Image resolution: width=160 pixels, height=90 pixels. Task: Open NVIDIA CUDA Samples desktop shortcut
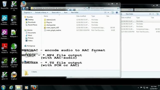(14, 20)
